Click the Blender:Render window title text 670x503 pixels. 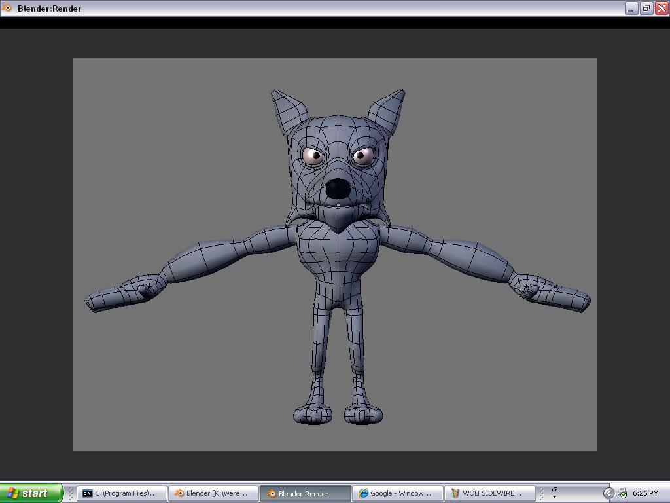[49, 9]
